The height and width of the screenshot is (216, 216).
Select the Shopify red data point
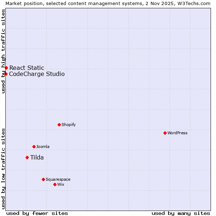(59, 125)
